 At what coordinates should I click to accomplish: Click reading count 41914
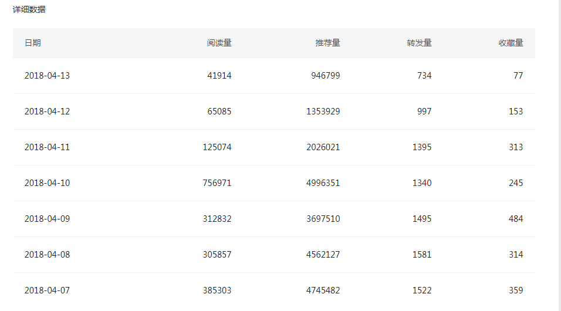(219, 76)
